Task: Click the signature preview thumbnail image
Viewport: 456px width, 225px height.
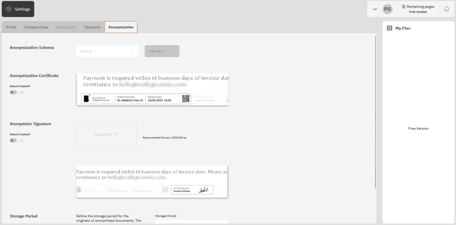Action: [152, 182]
